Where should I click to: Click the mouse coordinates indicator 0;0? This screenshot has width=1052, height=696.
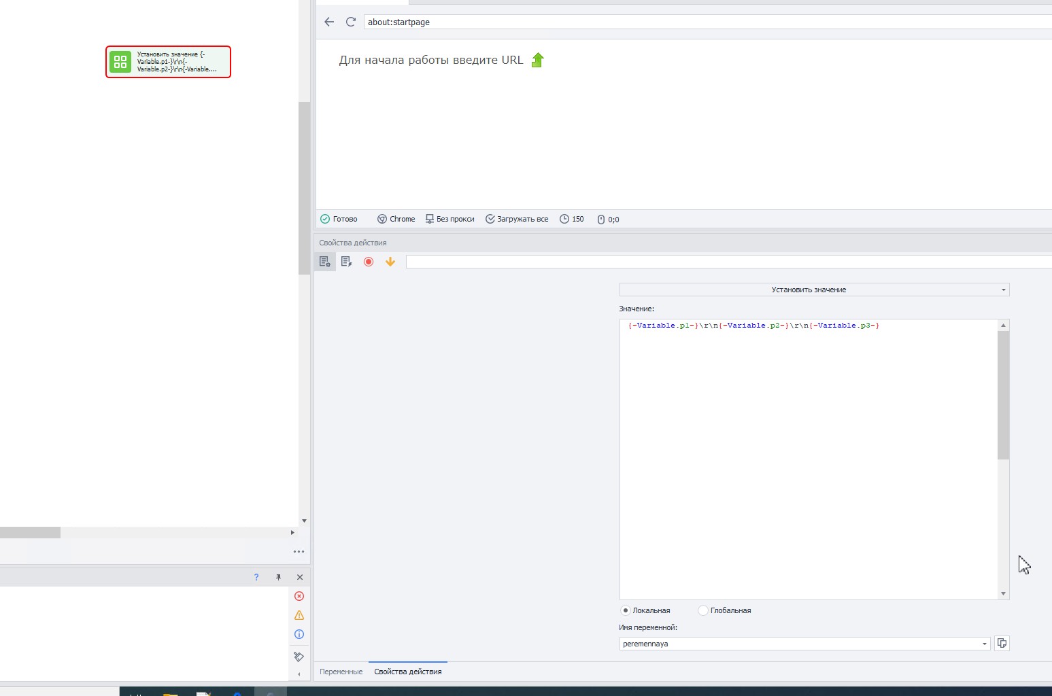[608, 219]
